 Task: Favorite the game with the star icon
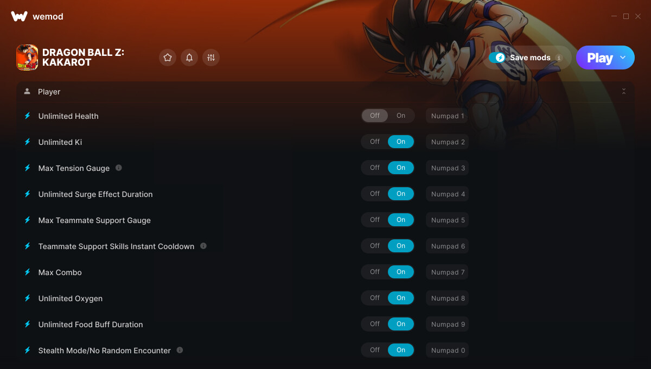168,58
